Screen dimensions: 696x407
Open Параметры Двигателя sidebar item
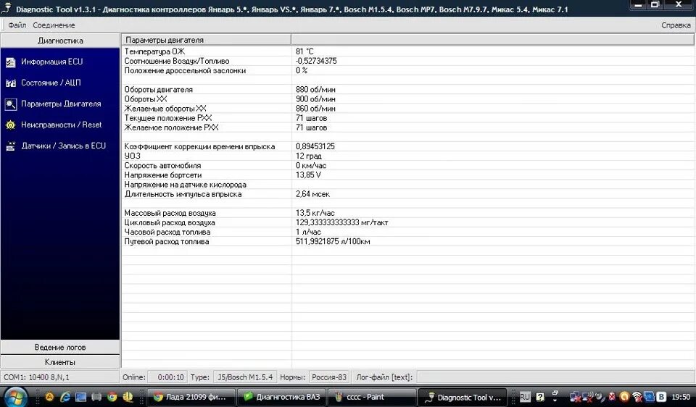[x=53, y=104]
